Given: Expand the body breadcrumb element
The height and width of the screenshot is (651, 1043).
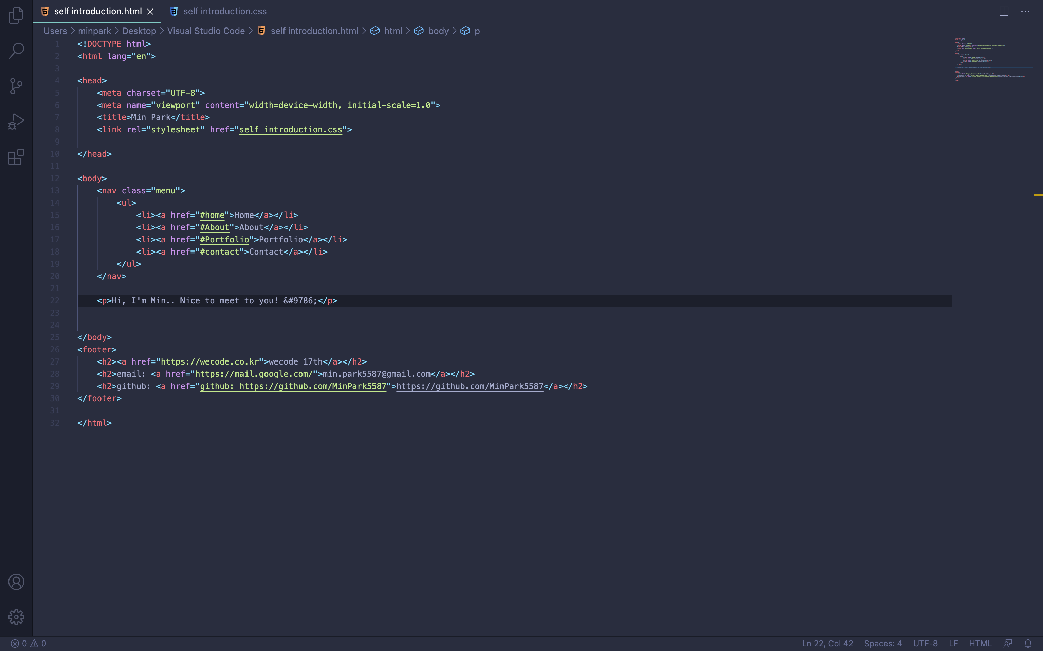Looking at the screenshot, I should (438, 31).
